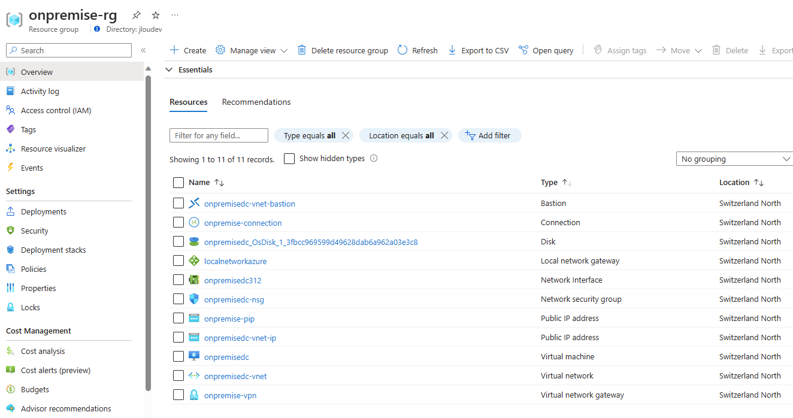Click the Filter for any field box
The height and width of the screenshot is (418, 793).
(x=219, y=135)
